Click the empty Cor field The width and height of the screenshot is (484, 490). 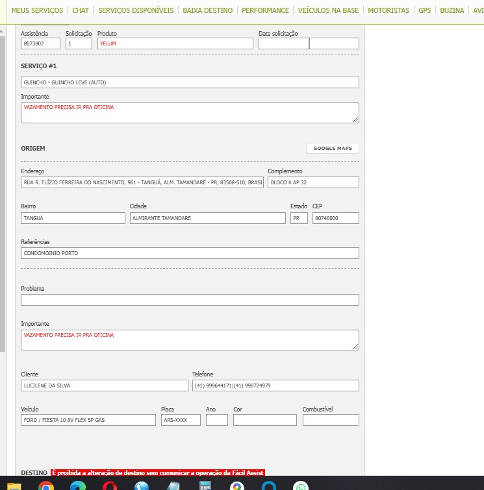[x=265, y=420]
